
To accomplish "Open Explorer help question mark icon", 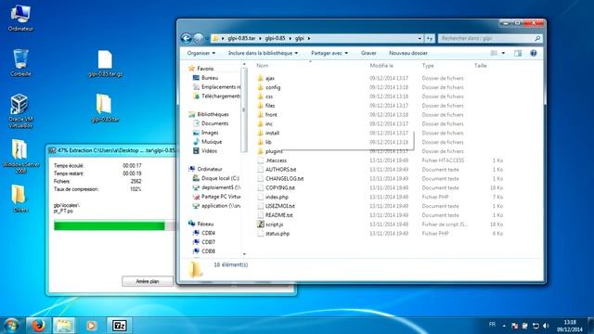I will tap(534, 53).
